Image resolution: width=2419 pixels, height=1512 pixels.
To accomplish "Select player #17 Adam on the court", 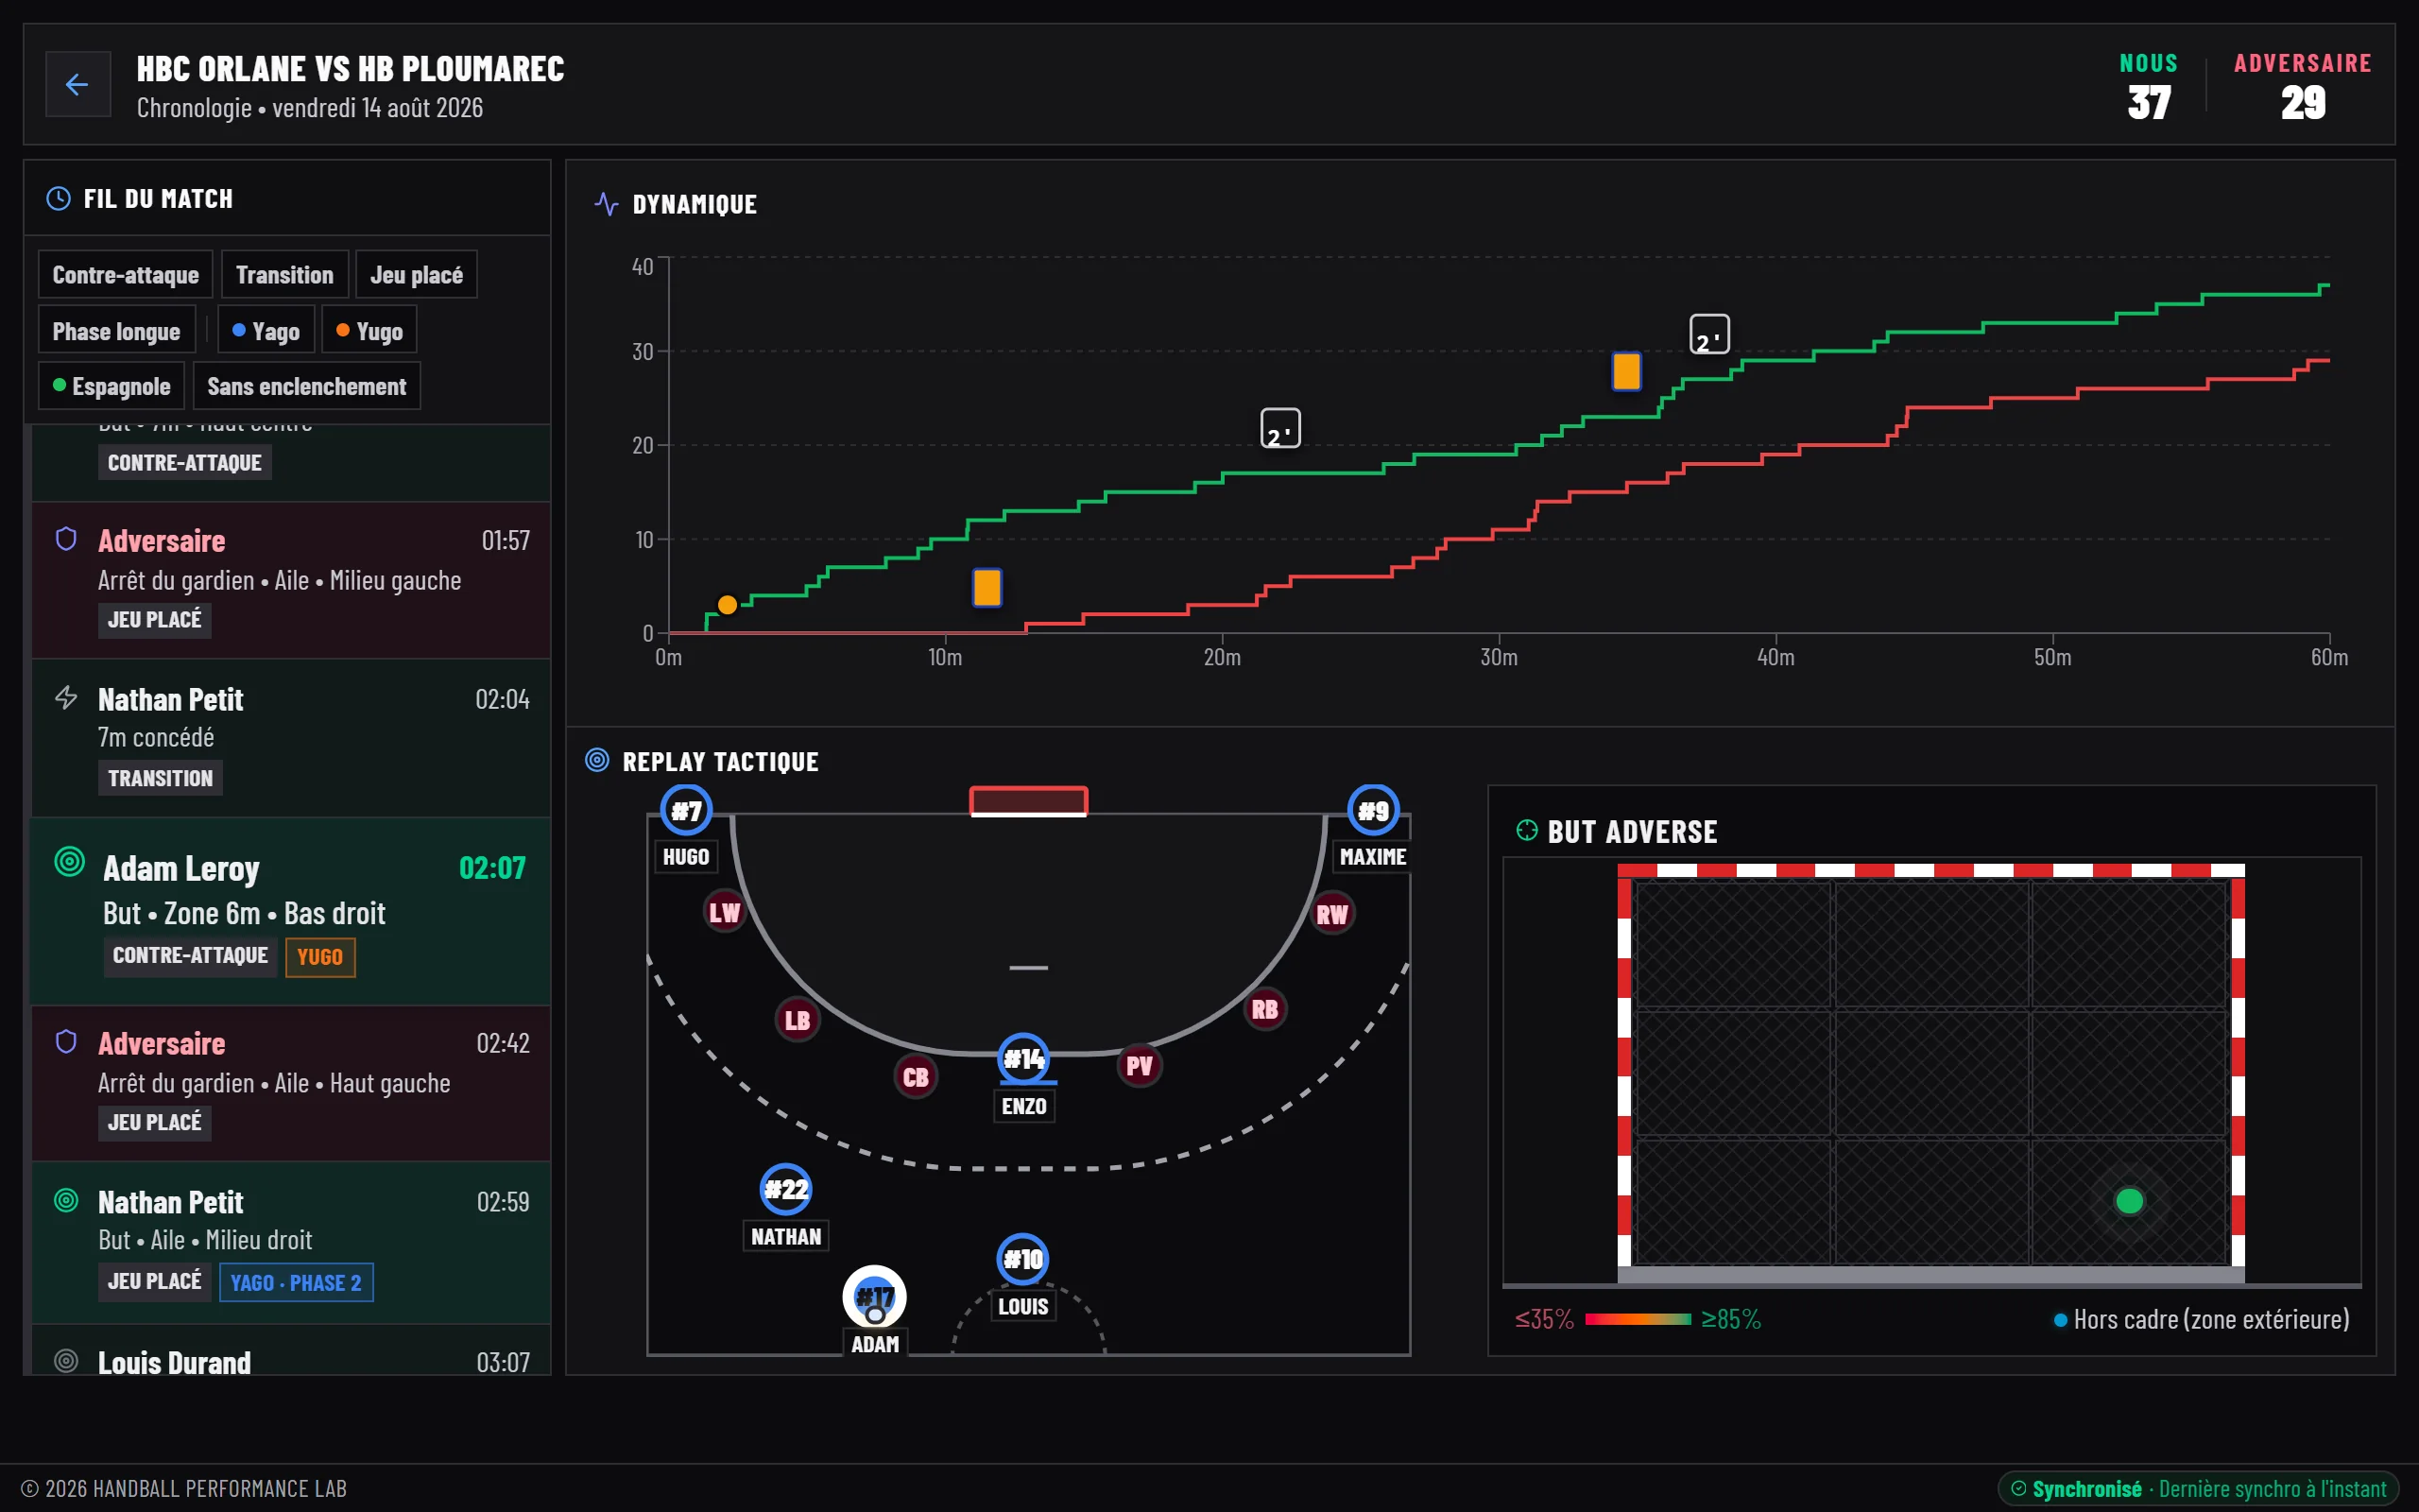I will pos(875,1297).
